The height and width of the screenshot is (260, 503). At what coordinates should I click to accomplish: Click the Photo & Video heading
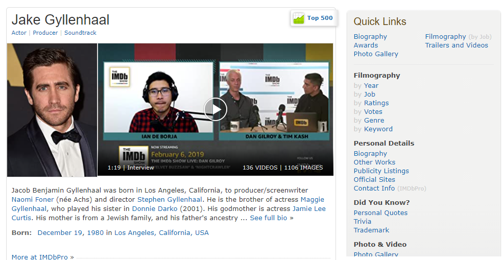pyautogui.click(x=380, y=245)
